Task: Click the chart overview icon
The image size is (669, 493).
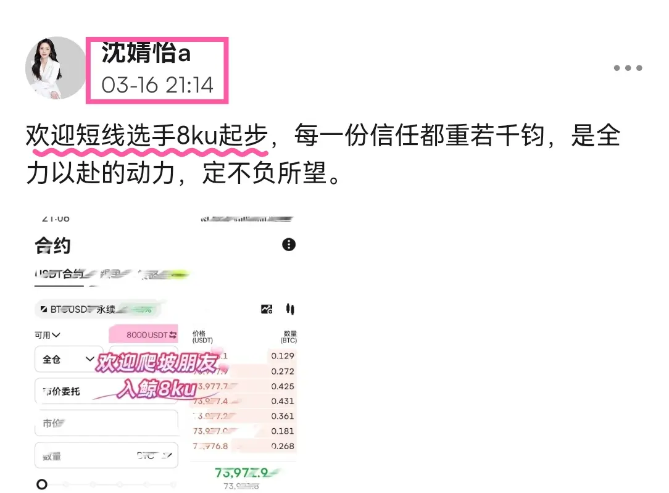Action: (267, 309)
